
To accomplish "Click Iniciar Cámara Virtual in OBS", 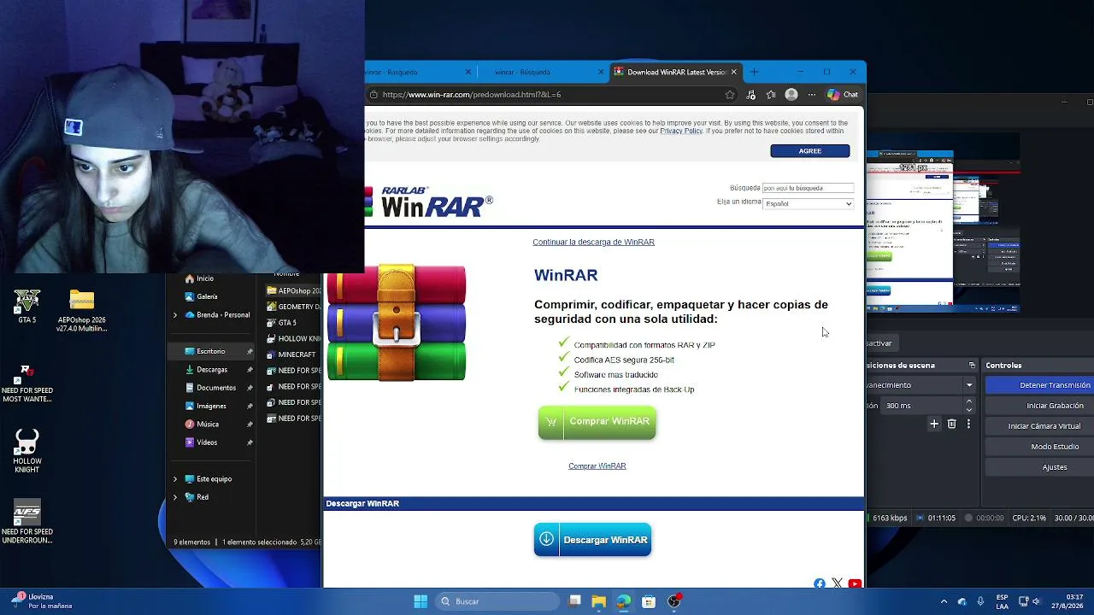I will pos(1038,426).
